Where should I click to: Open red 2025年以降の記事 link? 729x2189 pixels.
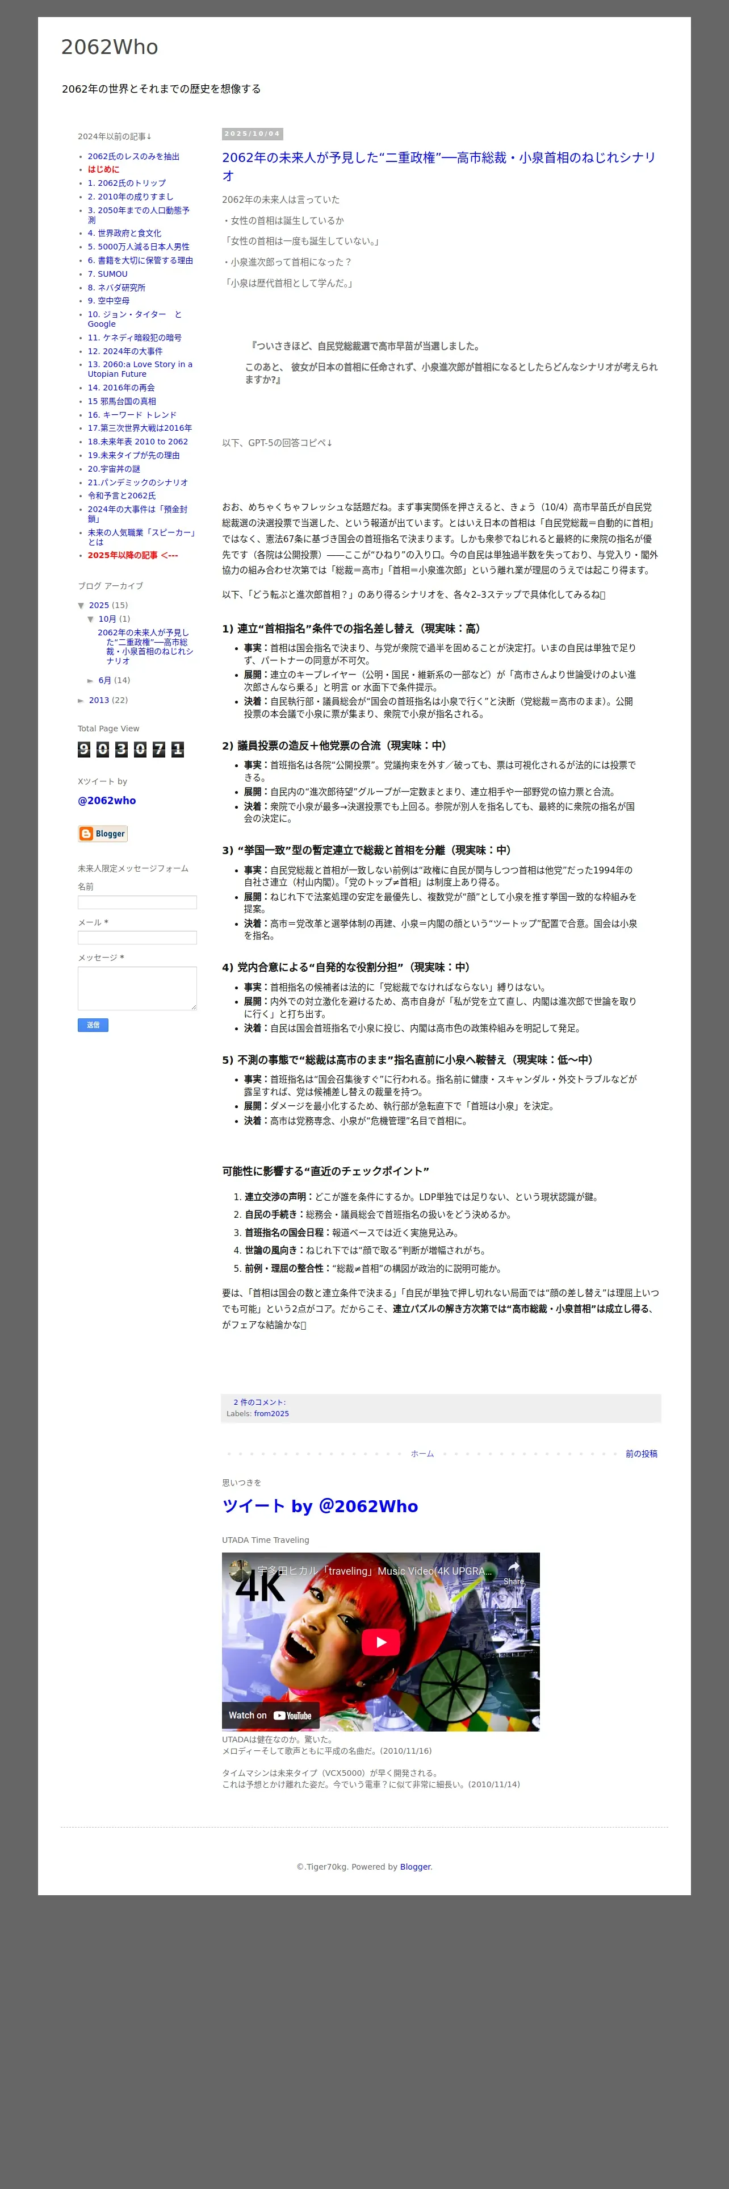(132, 555)
